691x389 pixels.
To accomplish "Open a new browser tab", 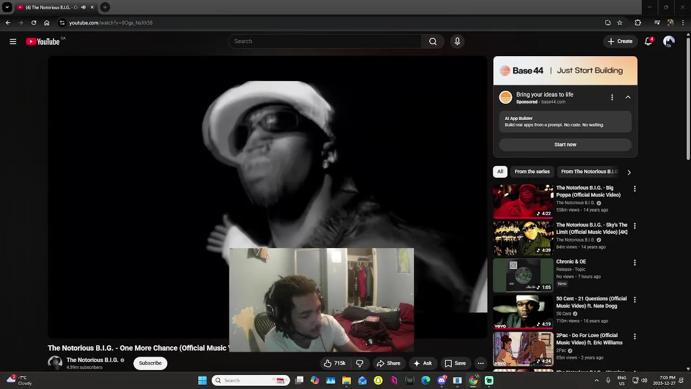I will point(105,8).
